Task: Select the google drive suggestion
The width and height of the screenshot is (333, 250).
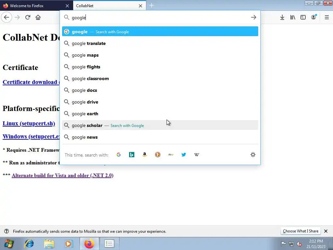Action: coord(160,102)
